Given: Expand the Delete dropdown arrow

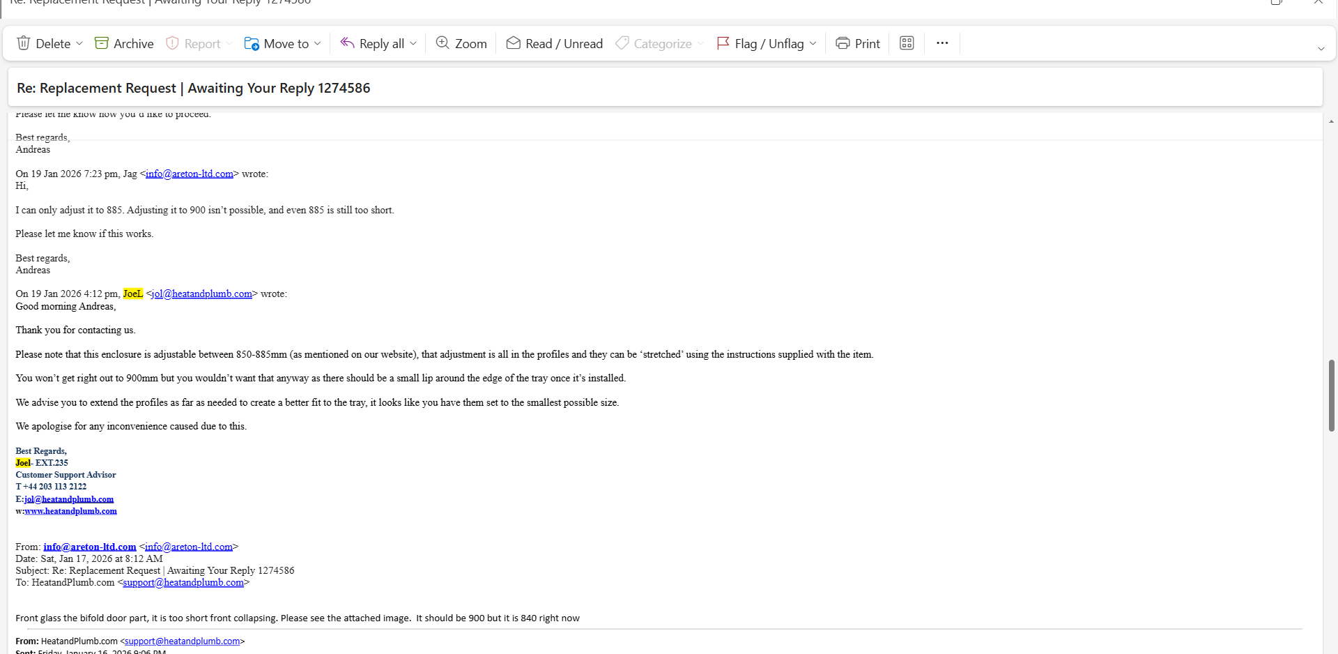Looking at the screenshot, I should point(79,43).
